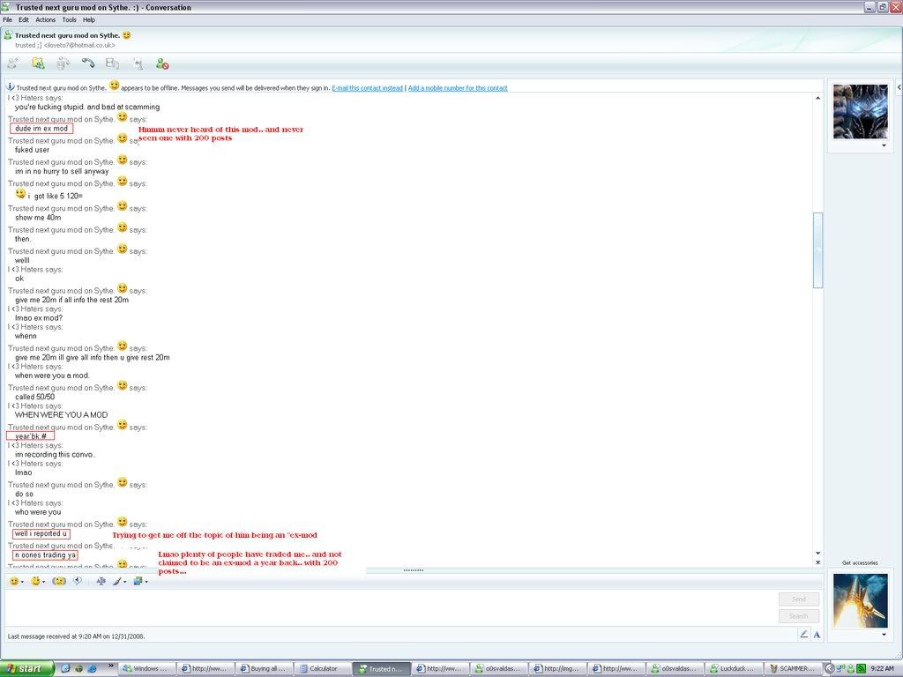Click the 'show me 40m' message
The width and height of the screenshot is (903, 677).
click(38, 218)
